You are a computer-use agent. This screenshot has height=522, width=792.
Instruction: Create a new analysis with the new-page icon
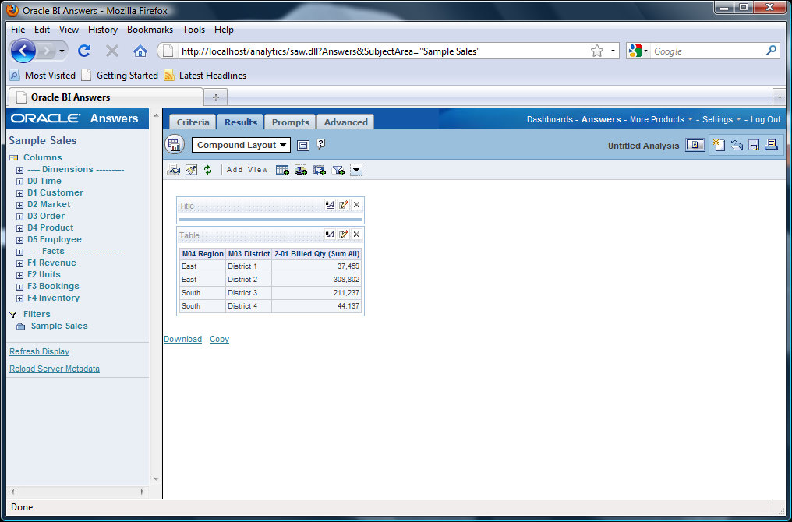tap(720, 145)
